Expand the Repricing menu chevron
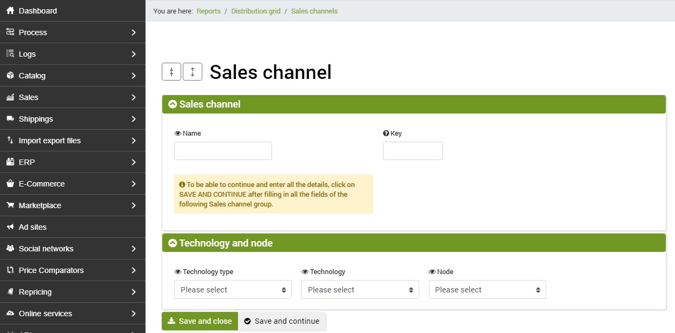Image resolution: width=675 pixels, height=333 pixels. (x=134, y=292)
